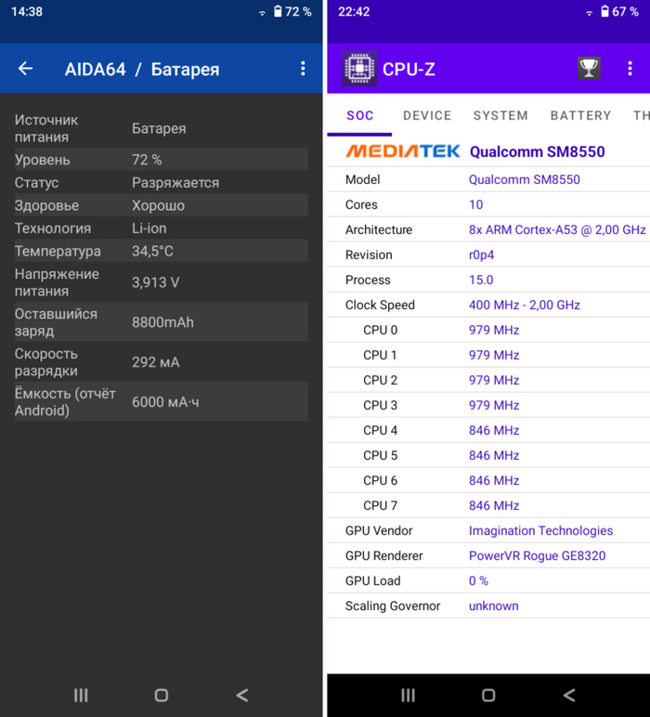
Task: Tap Wi-Fi icon in CPU-Z status bar
Action: (x=590, y=13)
